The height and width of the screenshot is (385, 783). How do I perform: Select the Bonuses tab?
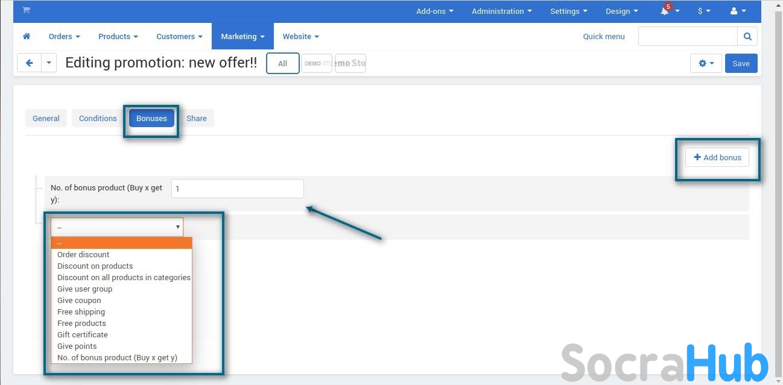pyautogui.click(x=151, y=118)
